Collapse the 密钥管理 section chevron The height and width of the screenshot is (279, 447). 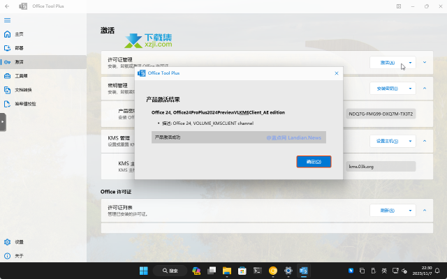click(425, 89)
